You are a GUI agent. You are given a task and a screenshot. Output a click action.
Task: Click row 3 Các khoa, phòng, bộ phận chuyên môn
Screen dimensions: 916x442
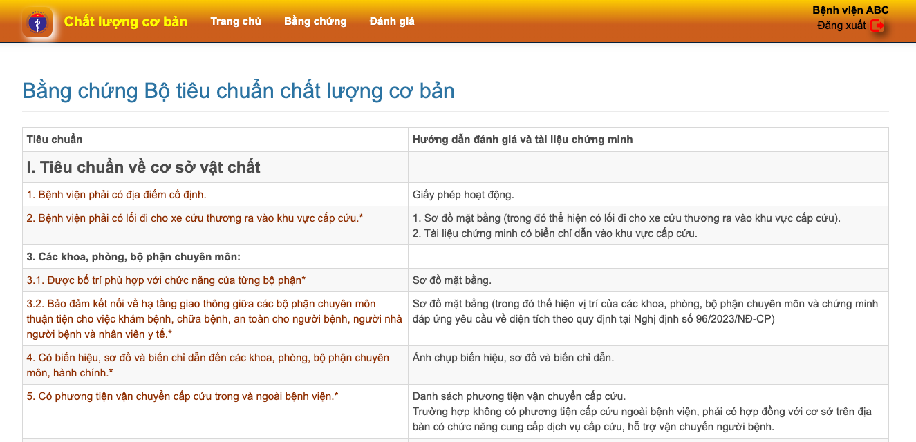click(133, 257)
